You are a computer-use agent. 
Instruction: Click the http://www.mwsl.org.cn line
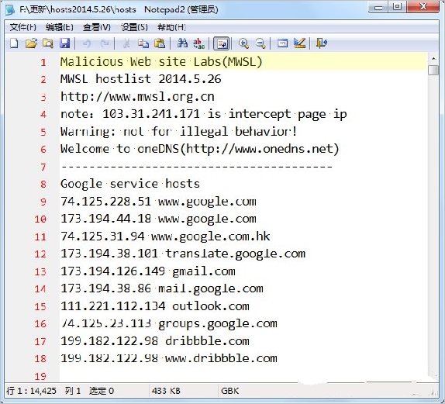137,97
